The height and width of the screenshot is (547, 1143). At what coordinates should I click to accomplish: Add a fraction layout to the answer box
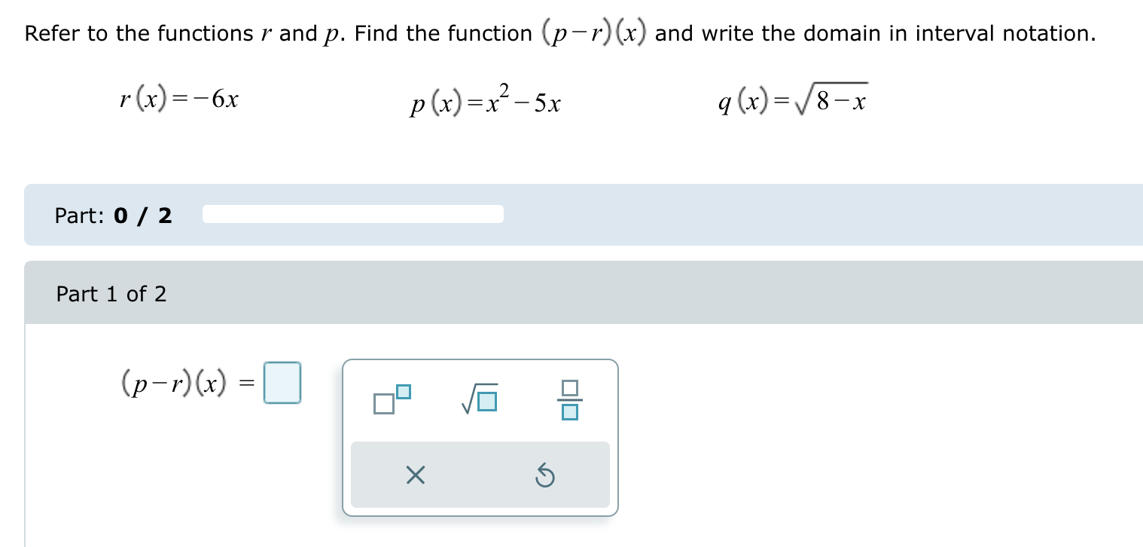(x=570, y=399)
